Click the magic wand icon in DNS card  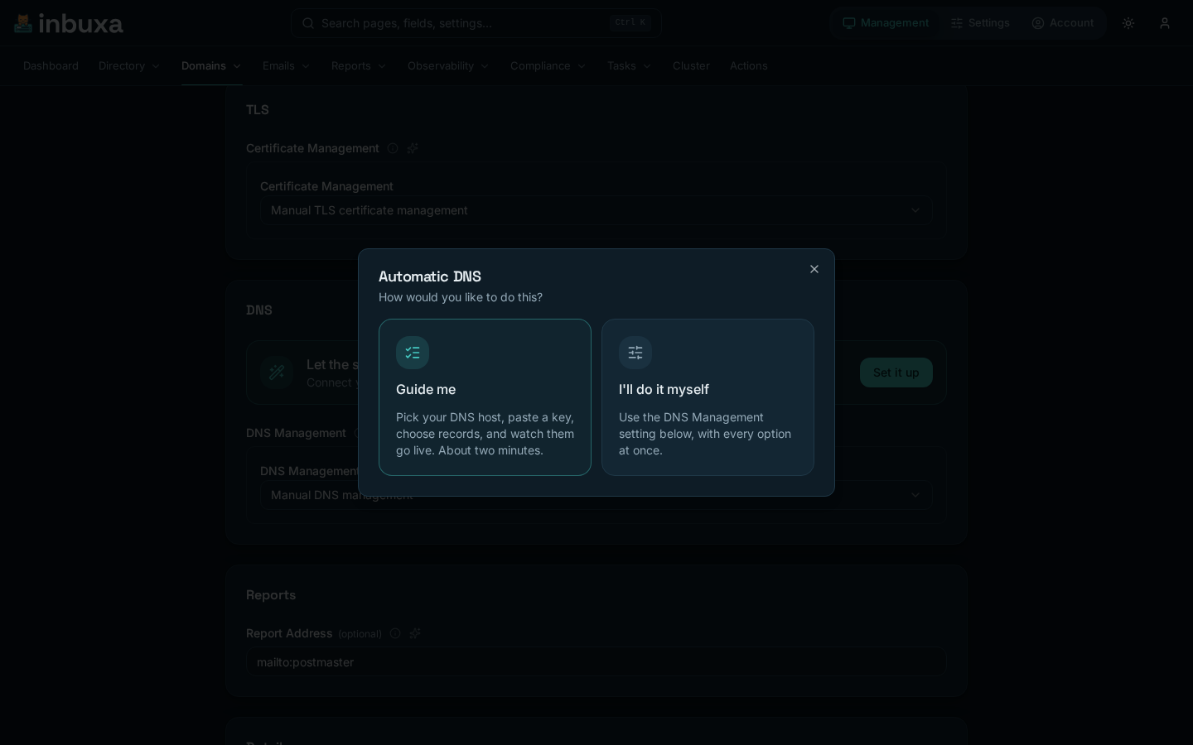(277, 372)
